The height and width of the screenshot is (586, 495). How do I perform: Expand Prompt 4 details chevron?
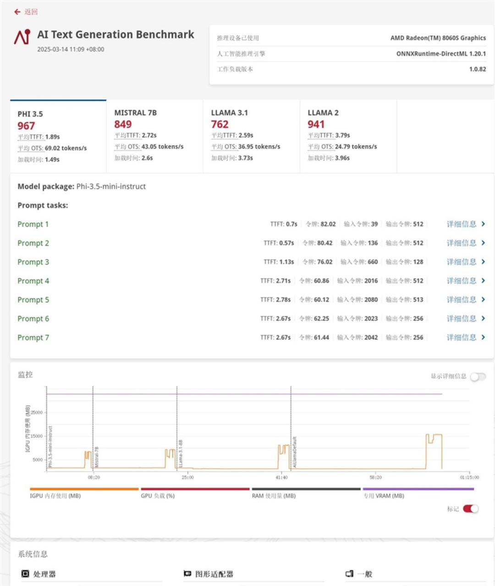[483, 280]
